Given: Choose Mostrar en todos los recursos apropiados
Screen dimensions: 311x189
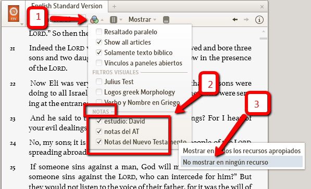Looking at the screenshot, I should point(242,151).
